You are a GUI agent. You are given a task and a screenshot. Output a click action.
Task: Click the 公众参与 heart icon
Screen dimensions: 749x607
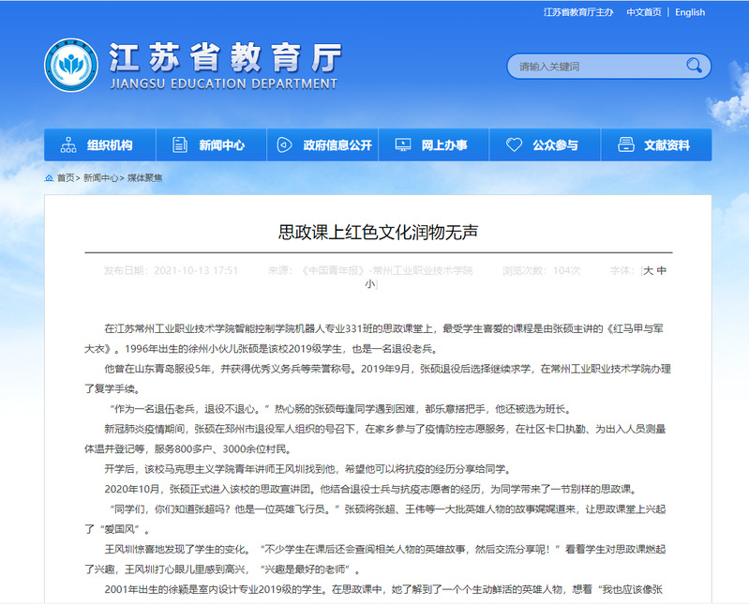coord(514,145)
